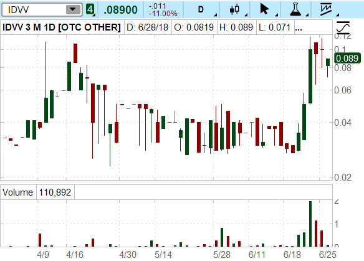Click the 0.08 price axis label
364x261 pixels.
(343, 67)
